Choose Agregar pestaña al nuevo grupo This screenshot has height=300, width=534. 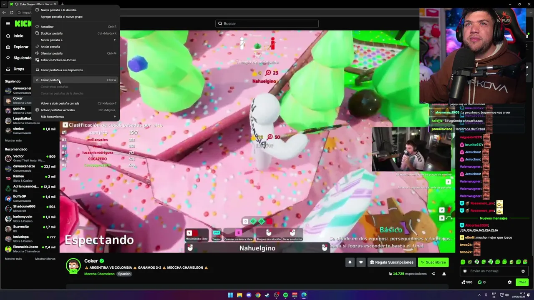point(76,17)
